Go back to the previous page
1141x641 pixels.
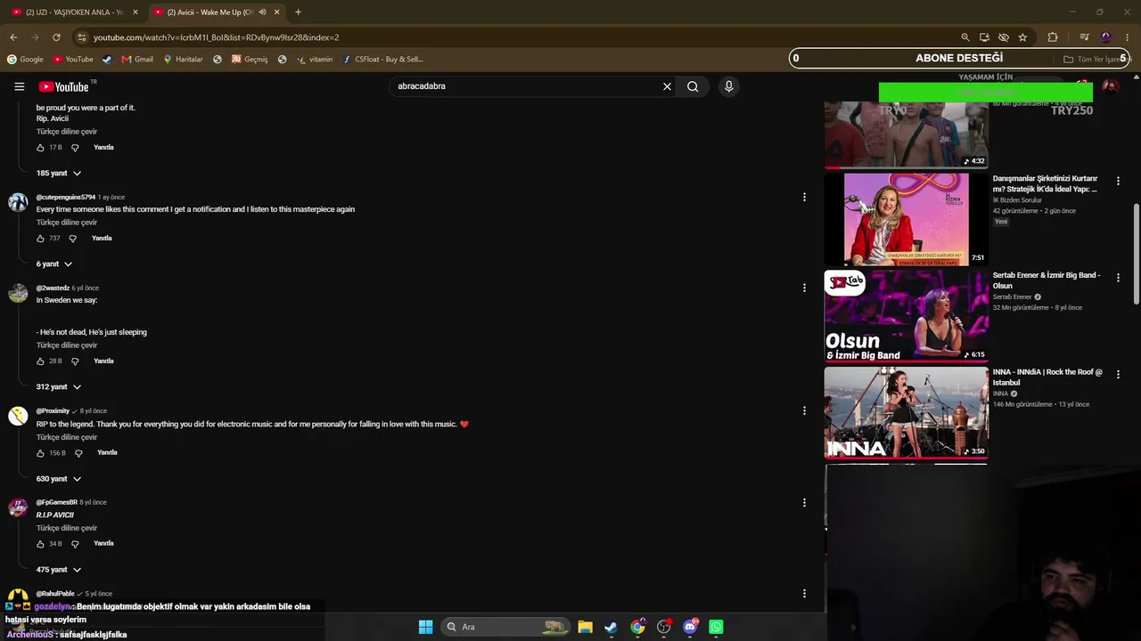pos(13,37)
